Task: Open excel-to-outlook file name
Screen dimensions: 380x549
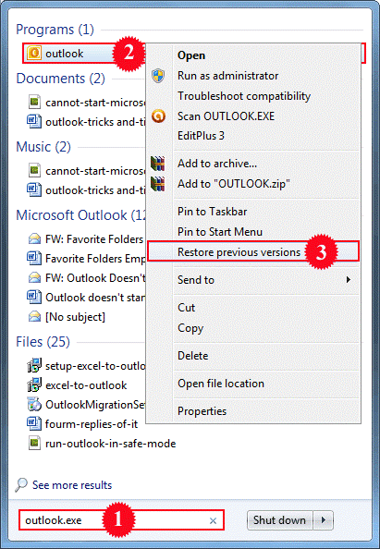Action: tap(86, 385)
